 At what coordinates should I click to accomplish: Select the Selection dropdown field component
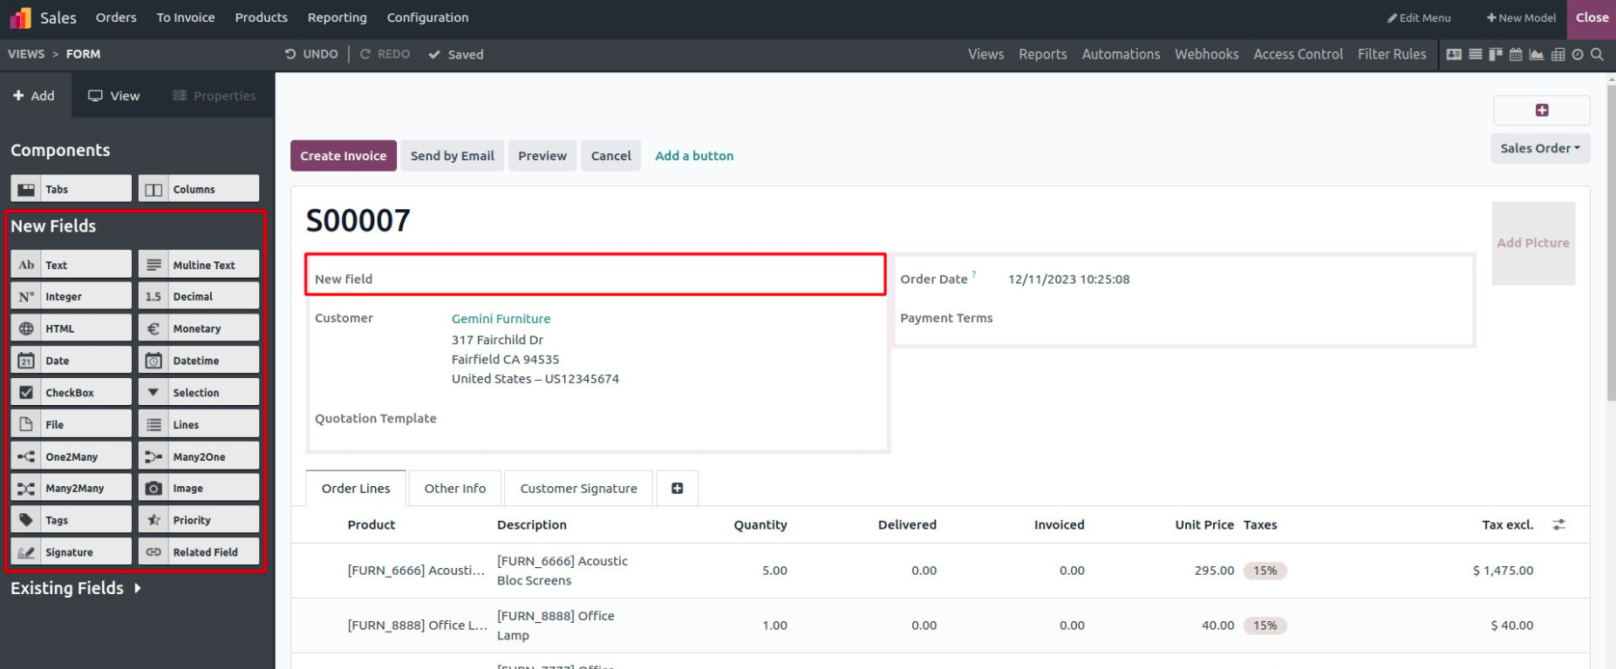(x=198, y=393)
